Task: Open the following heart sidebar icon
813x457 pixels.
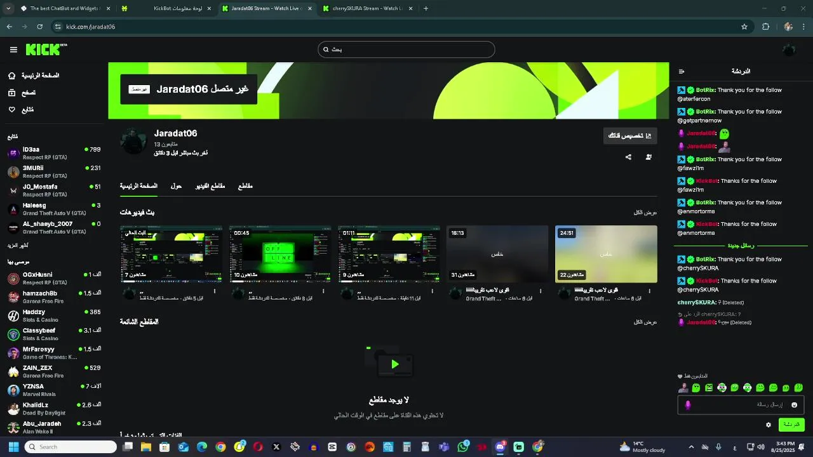Action: point(11,110)
